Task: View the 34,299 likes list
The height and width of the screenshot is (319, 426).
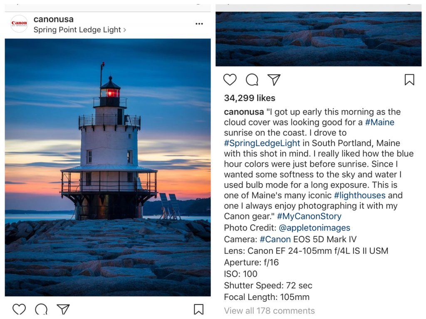Action: pos(250,98)
